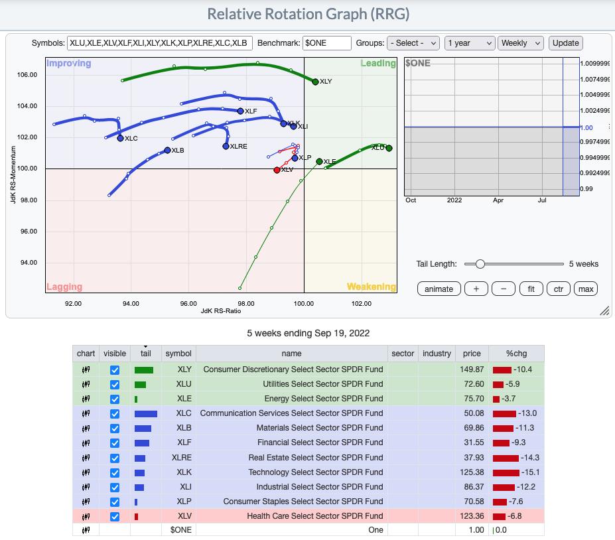Uncheck visibility for XLK
Screen dimensions: 615x540
(x=115, y=472)
